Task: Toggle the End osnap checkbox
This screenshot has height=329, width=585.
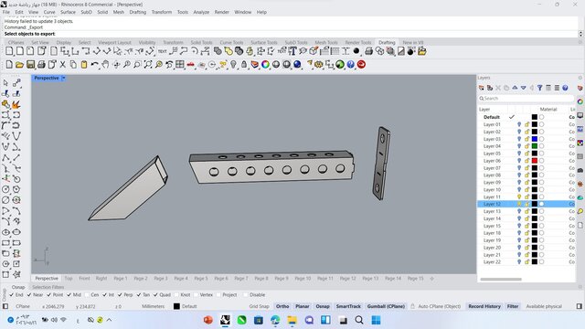Action: pyautogui.click(x=11, y=294)
